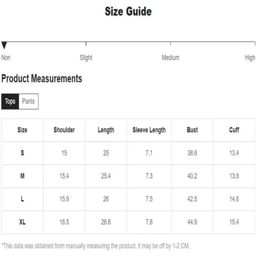Select the Sleeve Length column header

tap(149, 130)
